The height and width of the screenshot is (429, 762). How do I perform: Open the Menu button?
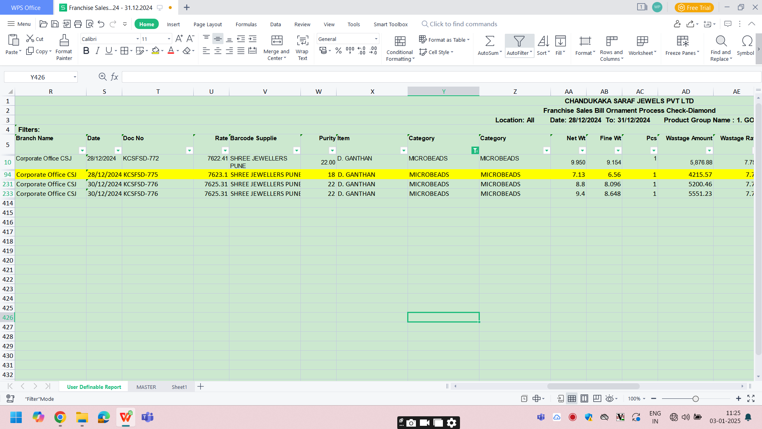click(19, 24)
